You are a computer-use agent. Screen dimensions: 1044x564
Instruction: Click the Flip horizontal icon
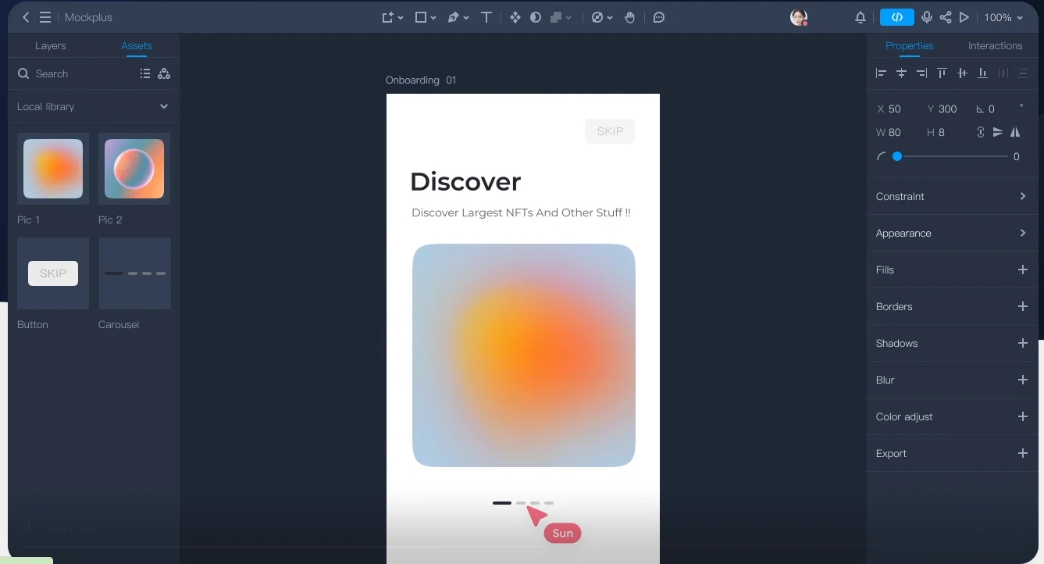tap(1015, 132)
